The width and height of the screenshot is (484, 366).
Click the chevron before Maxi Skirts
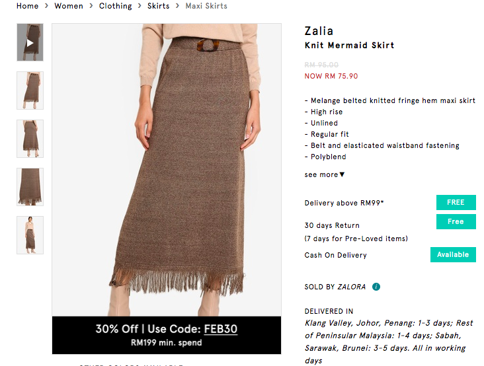[177, 6]
